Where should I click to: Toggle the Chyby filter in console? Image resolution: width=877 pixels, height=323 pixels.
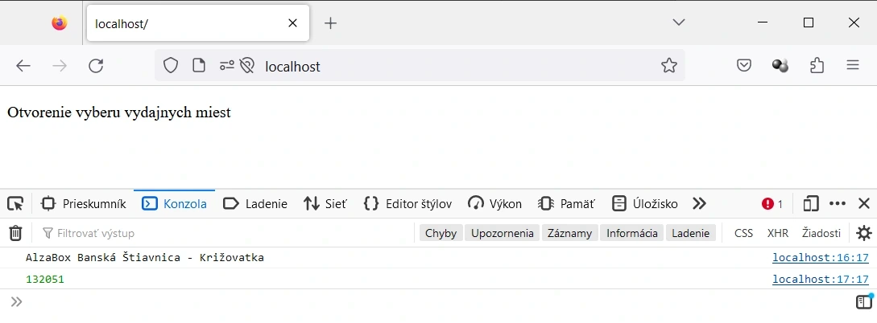(x=441, y=233)
